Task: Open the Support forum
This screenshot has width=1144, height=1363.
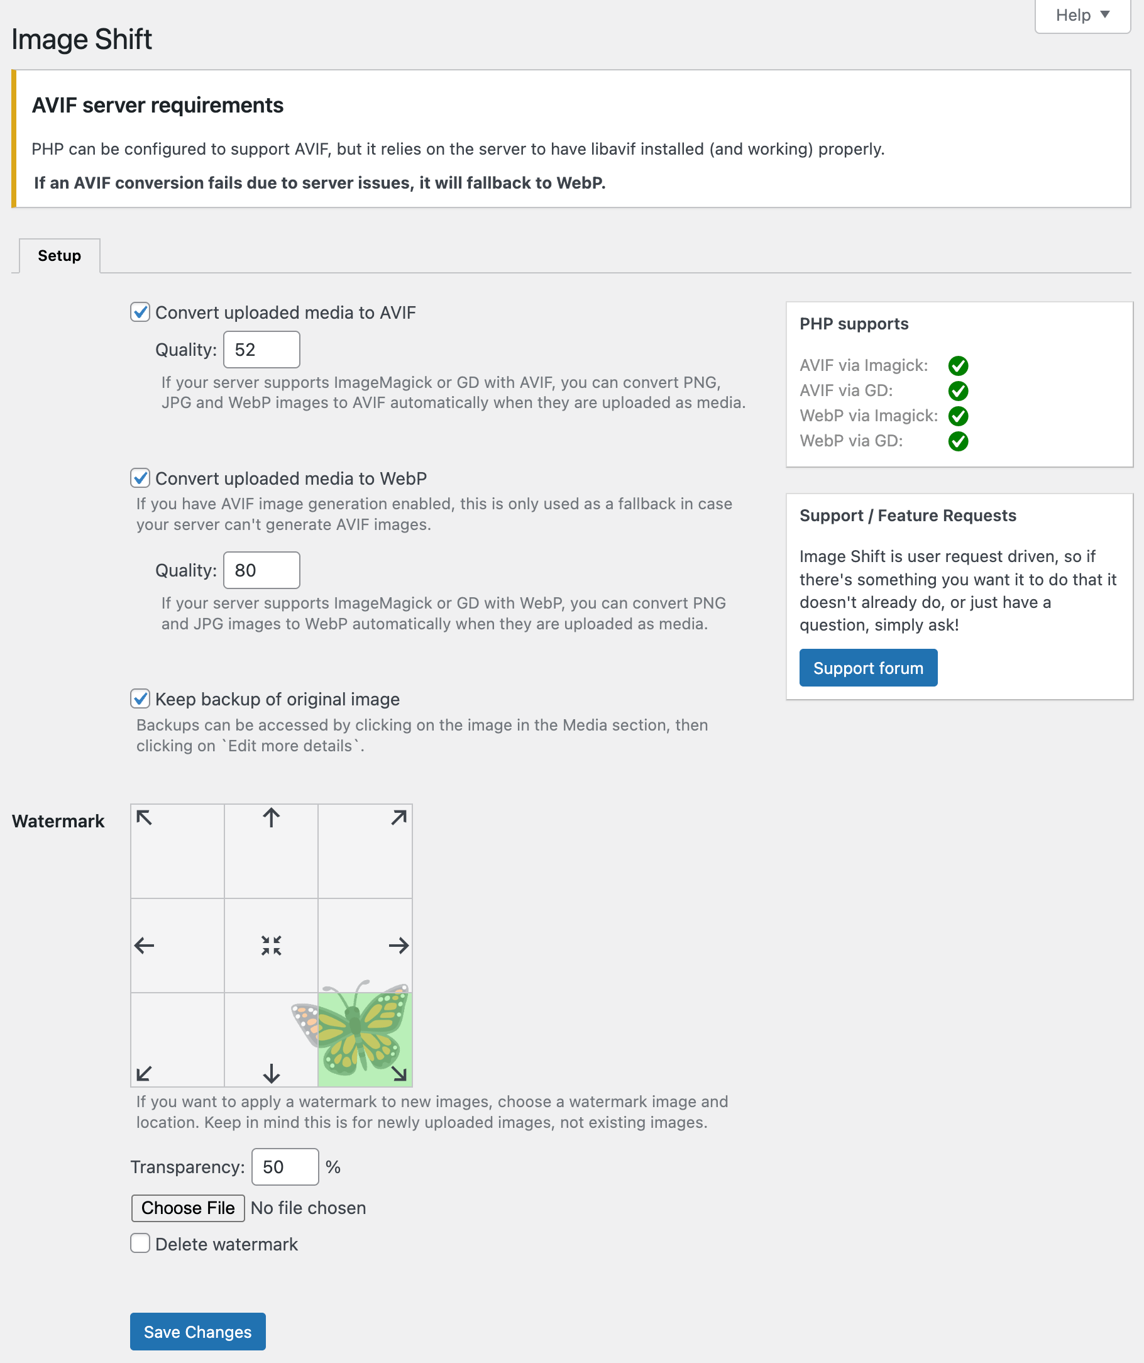Action: (x=867, y=668)
